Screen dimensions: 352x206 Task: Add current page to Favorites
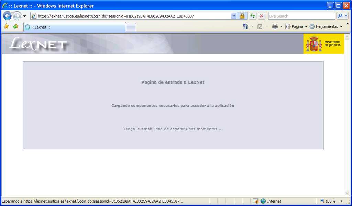[15, 26]
